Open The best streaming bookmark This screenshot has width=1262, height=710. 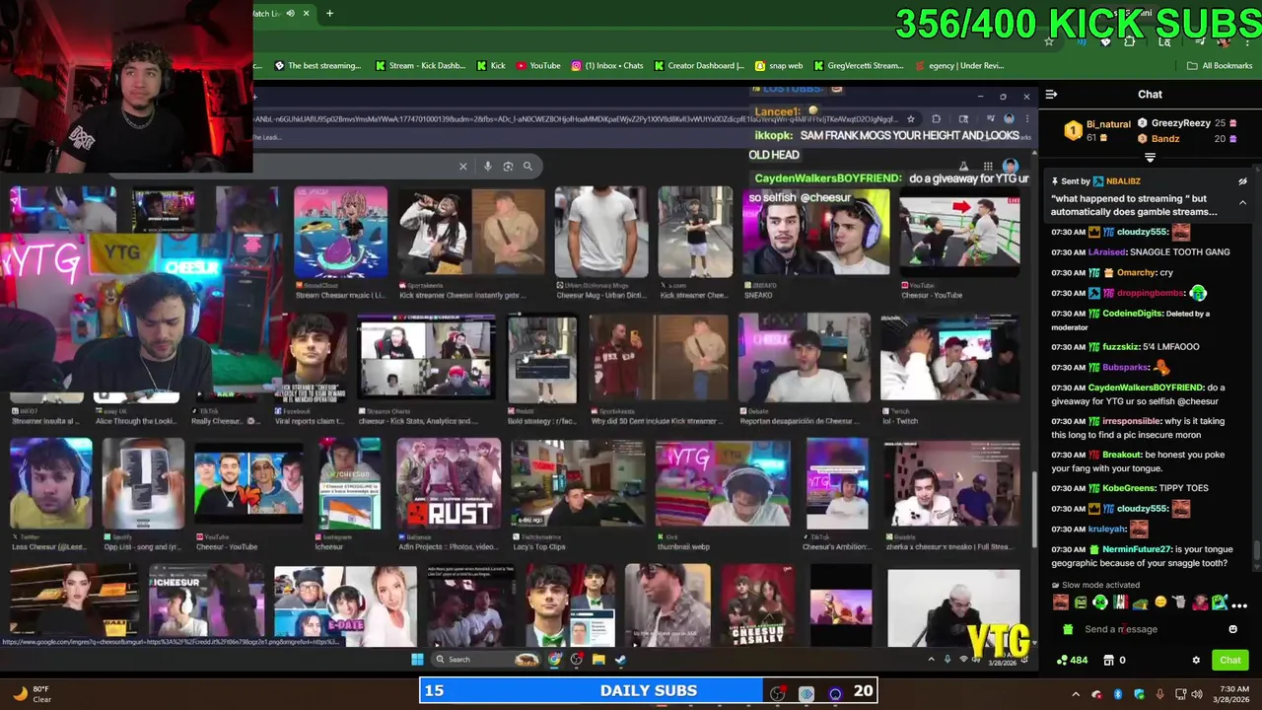coord(317,65)
